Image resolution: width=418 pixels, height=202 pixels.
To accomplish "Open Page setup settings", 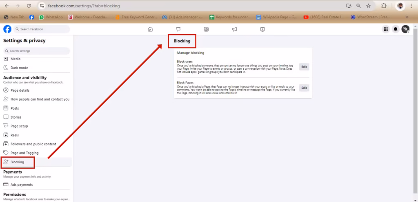I will click(37, 126).
